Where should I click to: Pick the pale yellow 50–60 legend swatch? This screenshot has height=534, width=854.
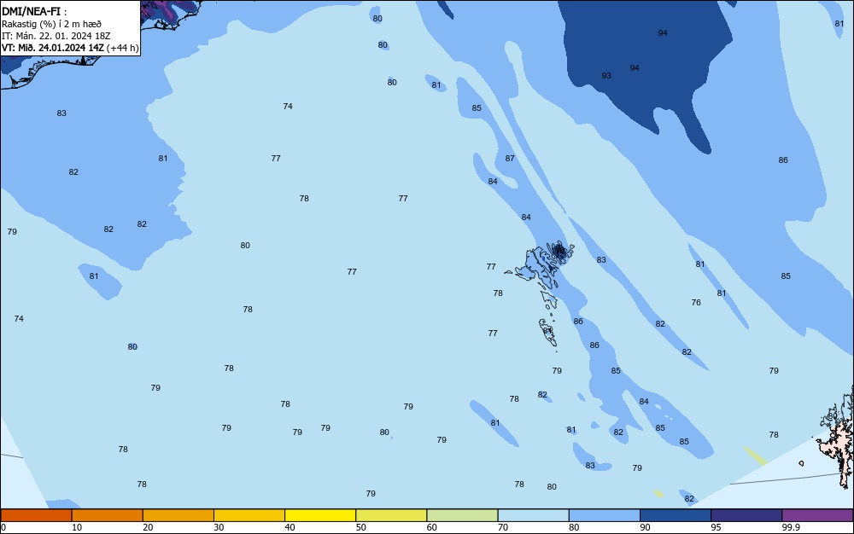[391, 515]
